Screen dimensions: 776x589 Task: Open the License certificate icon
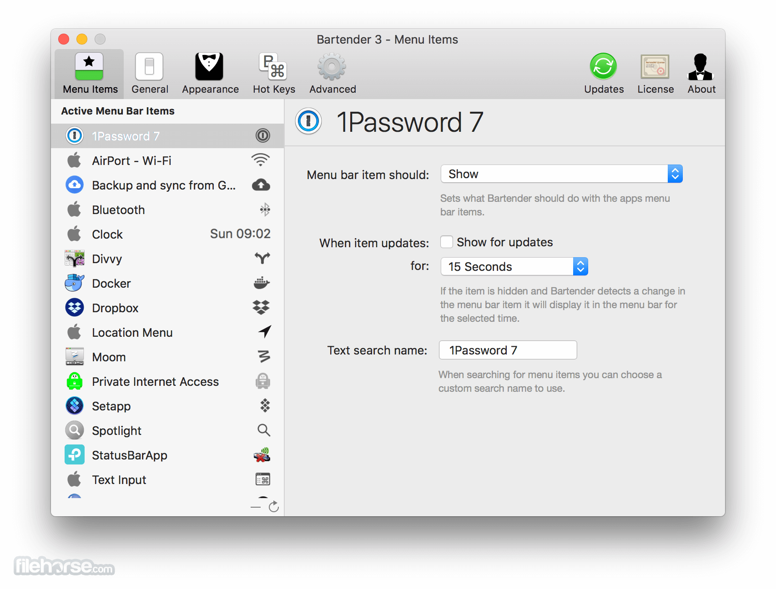[x=655, y=67]
